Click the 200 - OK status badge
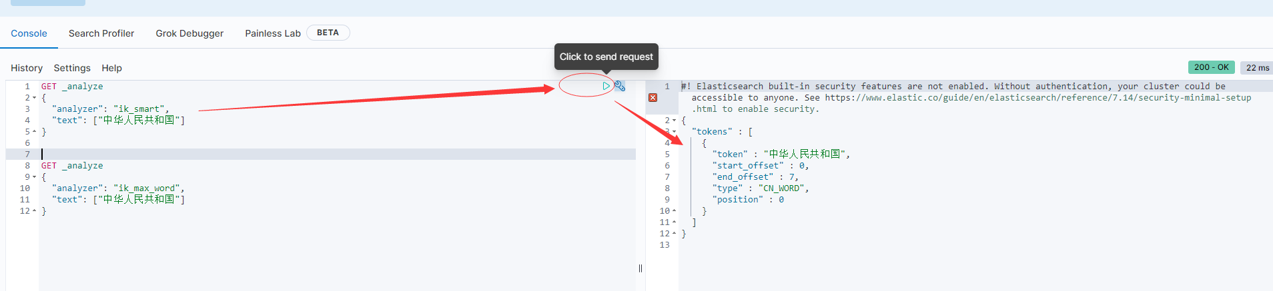Viewport: 1273px width, 291px height. pyautogui.click(x=1212, y=67)
